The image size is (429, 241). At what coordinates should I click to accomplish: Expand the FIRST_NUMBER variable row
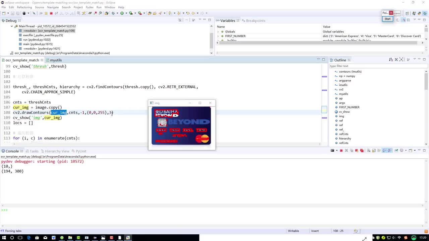(x=218, y=36)
